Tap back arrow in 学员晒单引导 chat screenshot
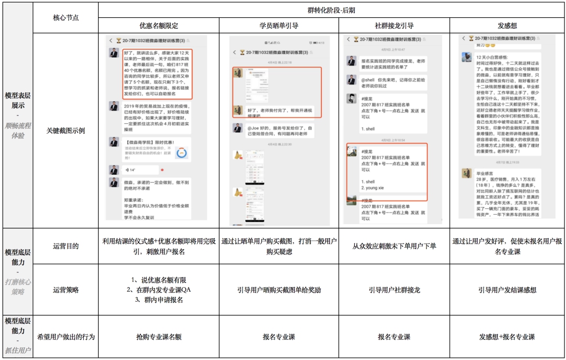566x360 pixels. [x=234, y=52]
